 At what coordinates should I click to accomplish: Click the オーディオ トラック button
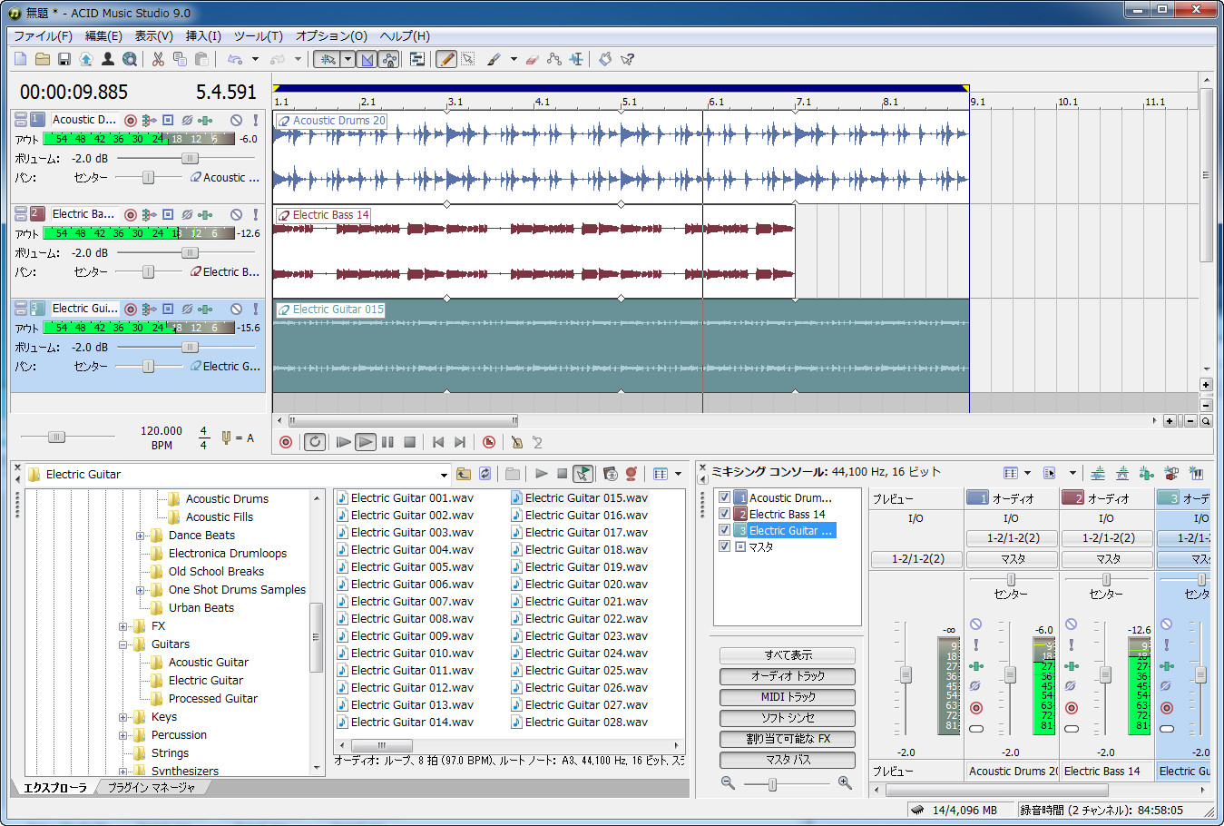[788, 676]
